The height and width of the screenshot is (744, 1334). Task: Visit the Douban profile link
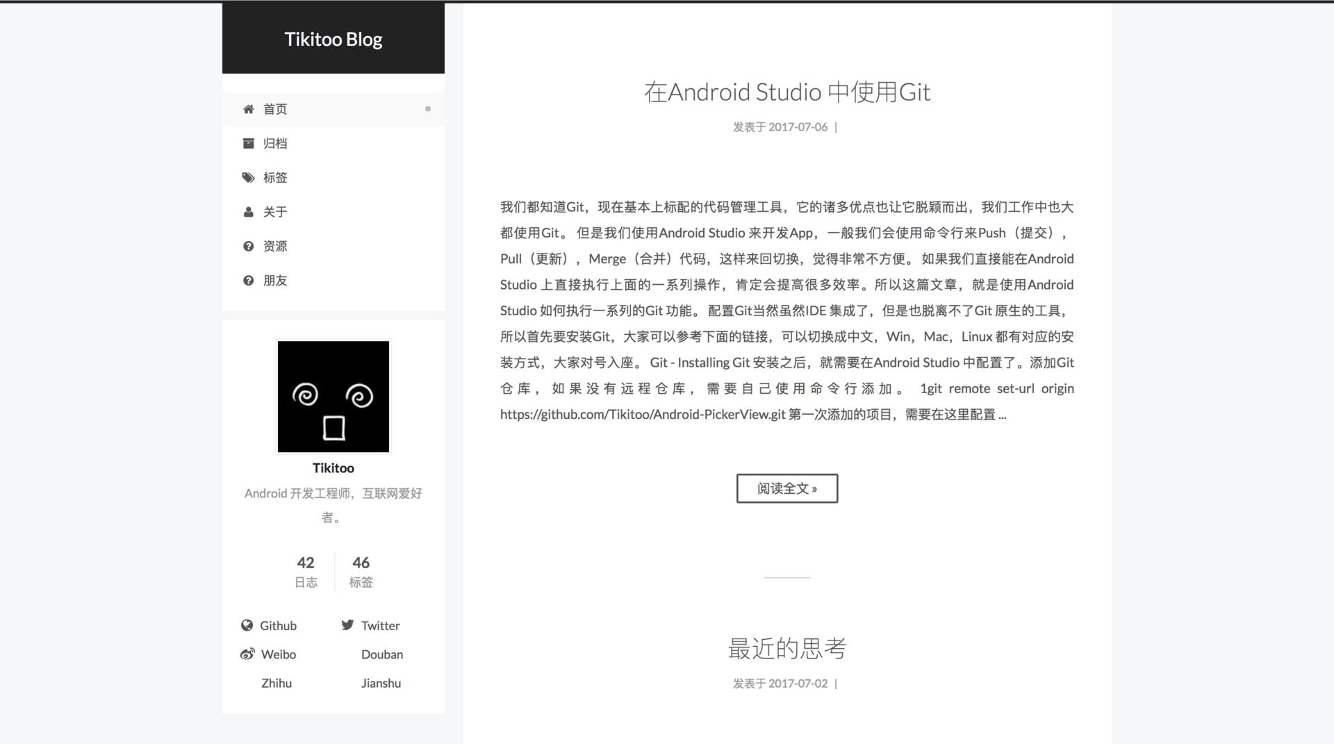381,654
